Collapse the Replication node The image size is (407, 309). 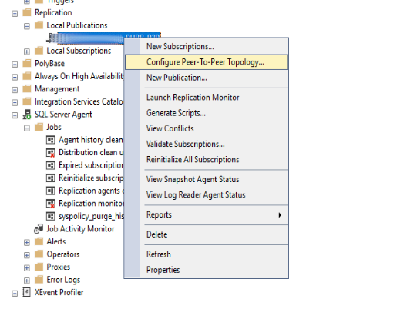point(15,14)
